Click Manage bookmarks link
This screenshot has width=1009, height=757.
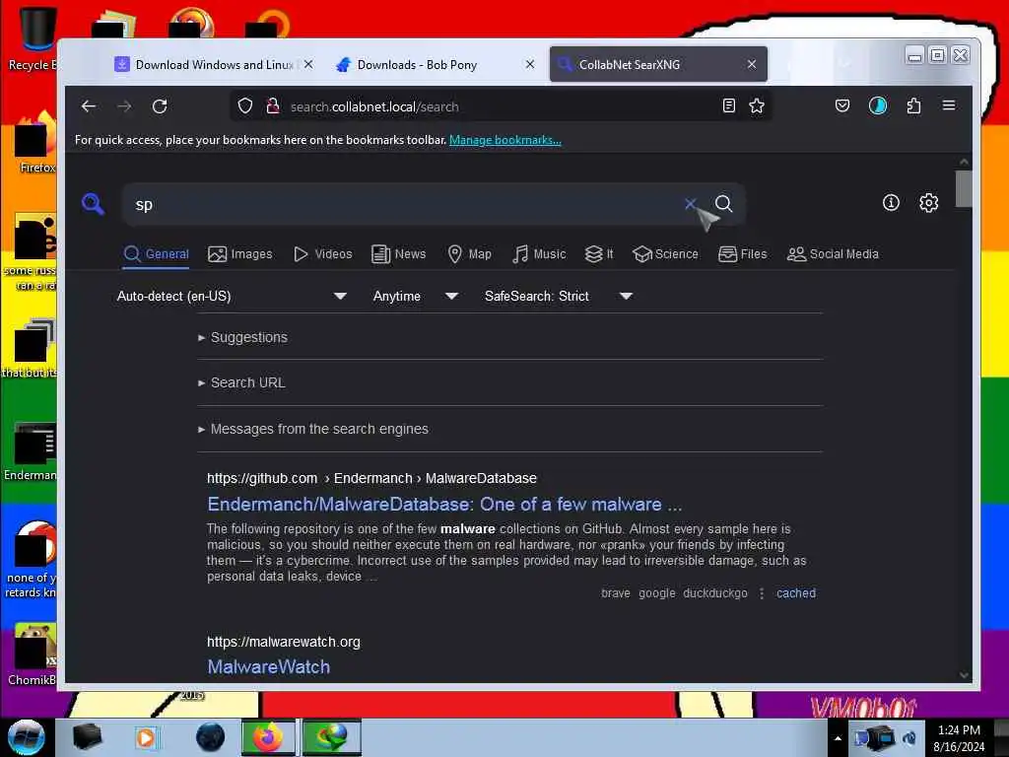[505, 140]
